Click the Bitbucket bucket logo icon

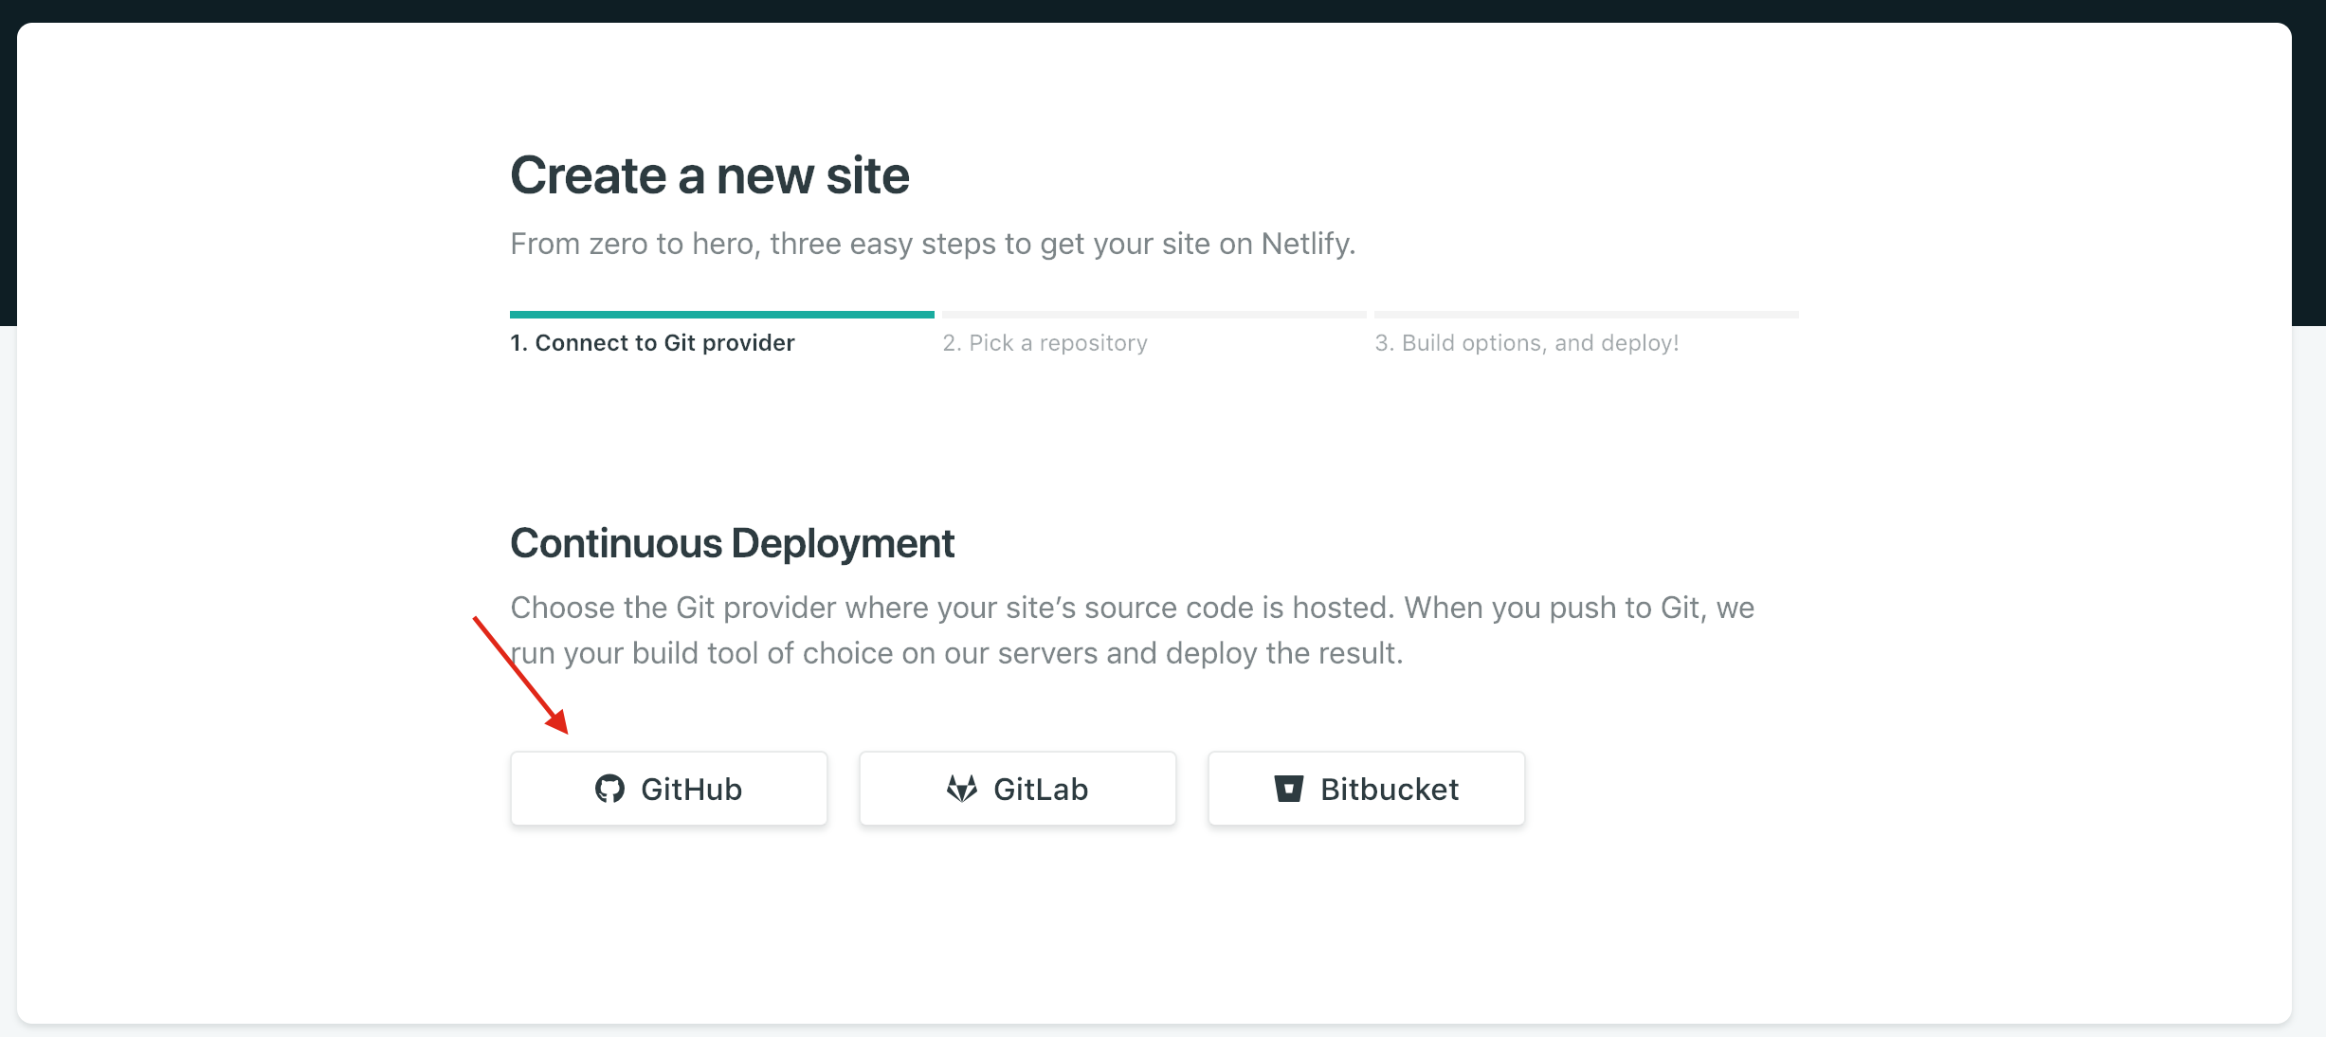point(1289,789)
